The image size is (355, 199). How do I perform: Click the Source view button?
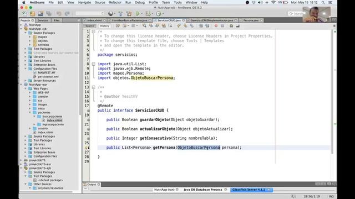(90, 26)
